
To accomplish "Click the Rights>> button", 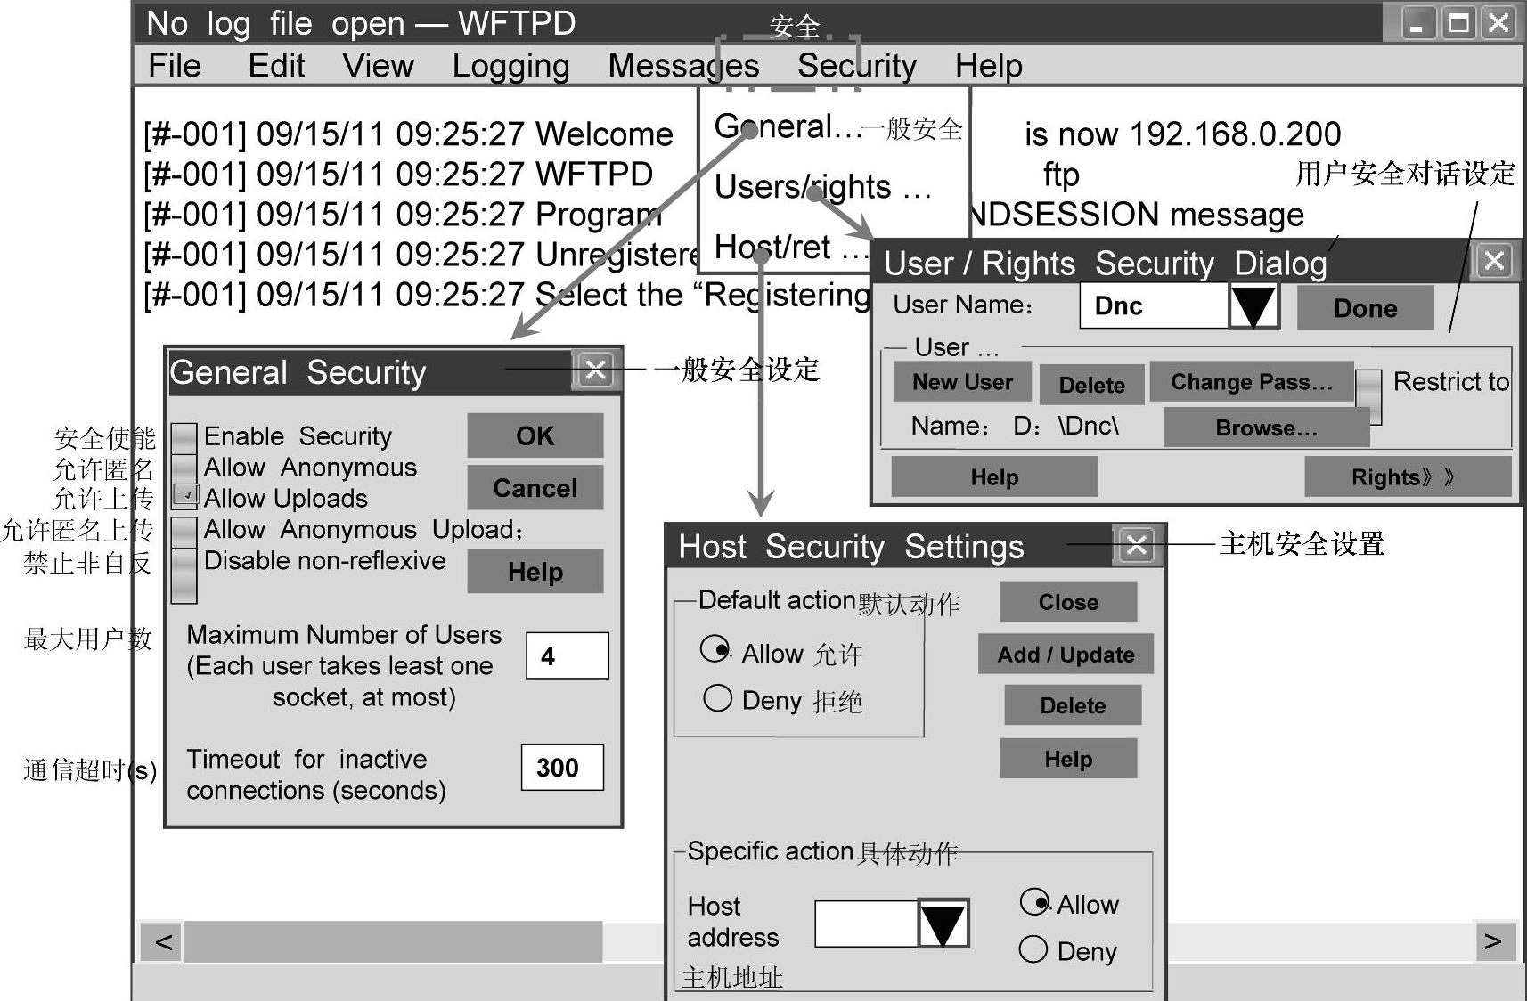I will point(1408,477).
